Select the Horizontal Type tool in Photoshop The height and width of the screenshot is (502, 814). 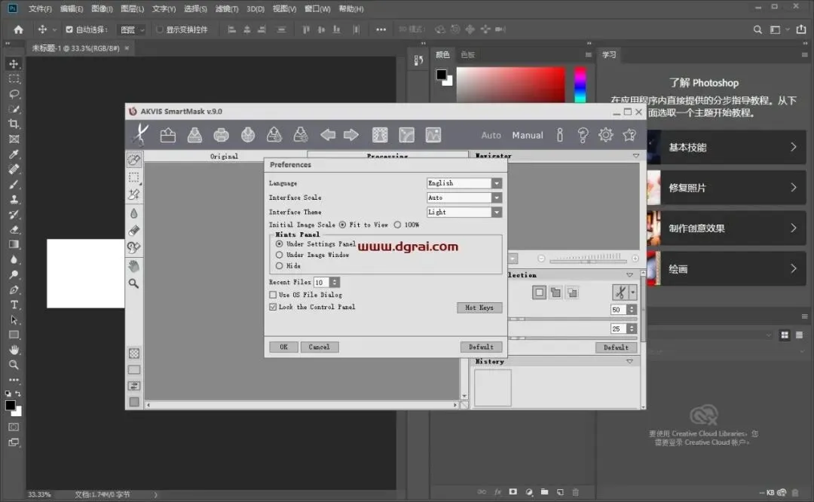click(14, 305)
